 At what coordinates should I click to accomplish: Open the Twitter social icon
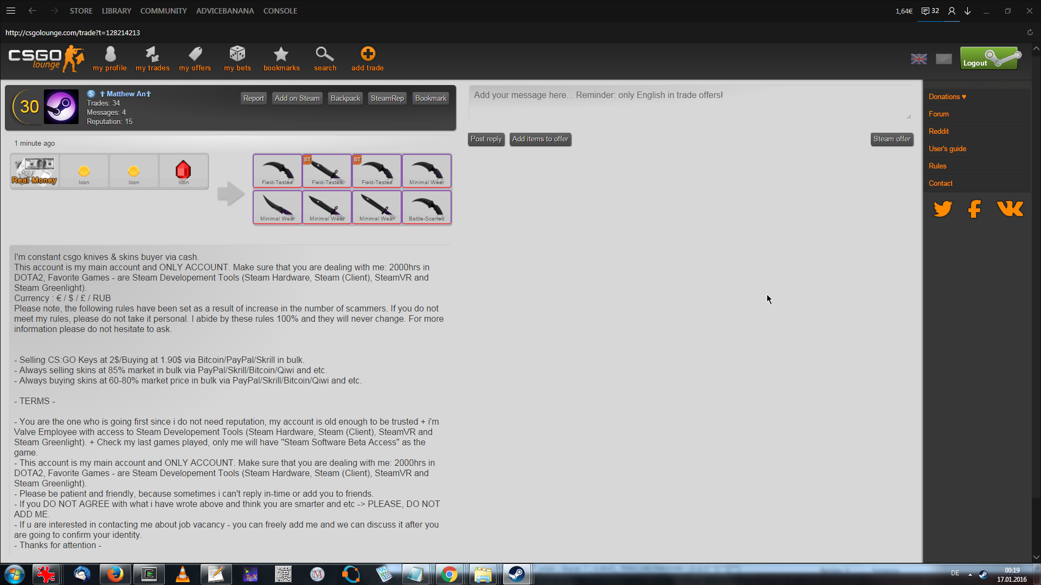click(x=943, y=209)
